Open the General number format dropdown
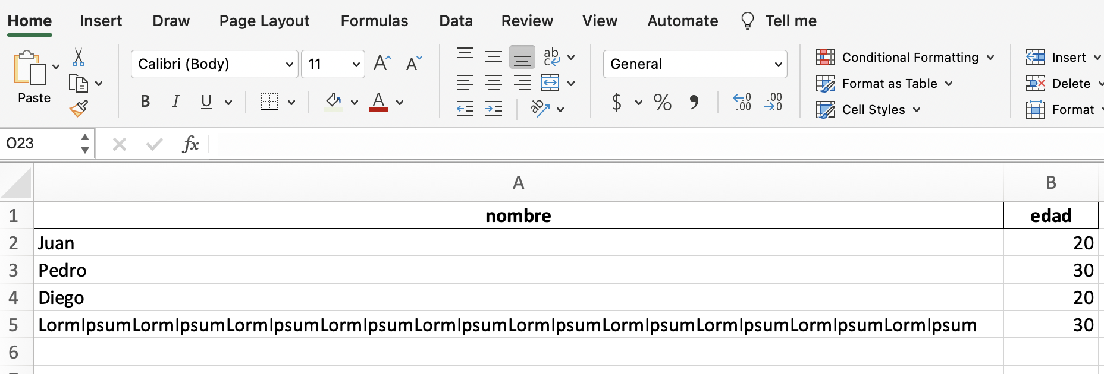The image size is (1104, 374). [x=695, y=64]
